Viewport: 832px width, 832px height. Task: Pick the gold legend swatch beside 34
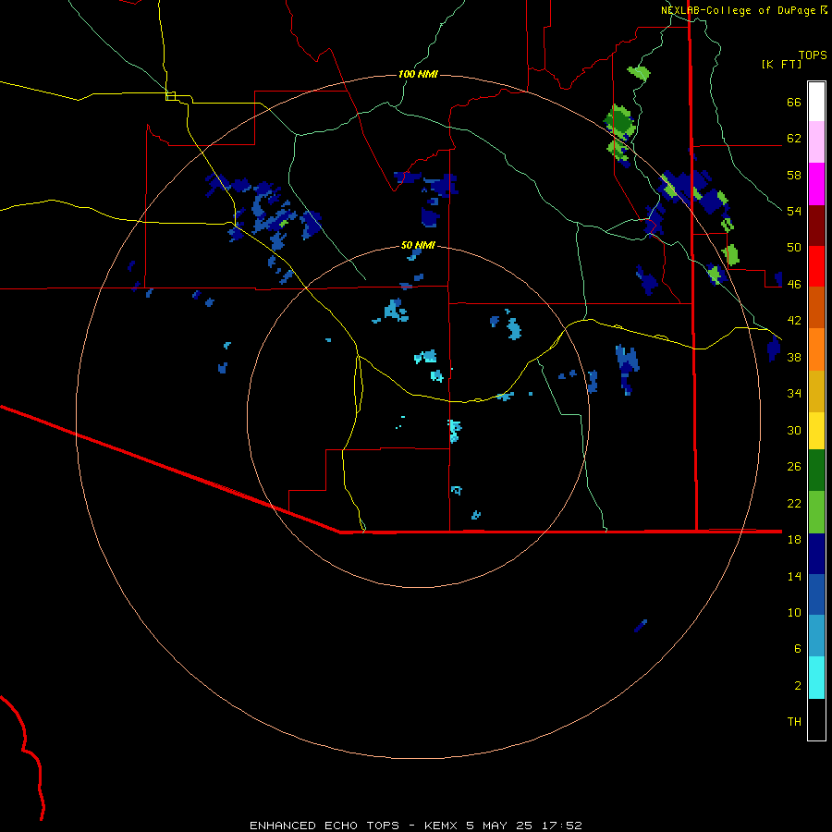pos(816,392)
